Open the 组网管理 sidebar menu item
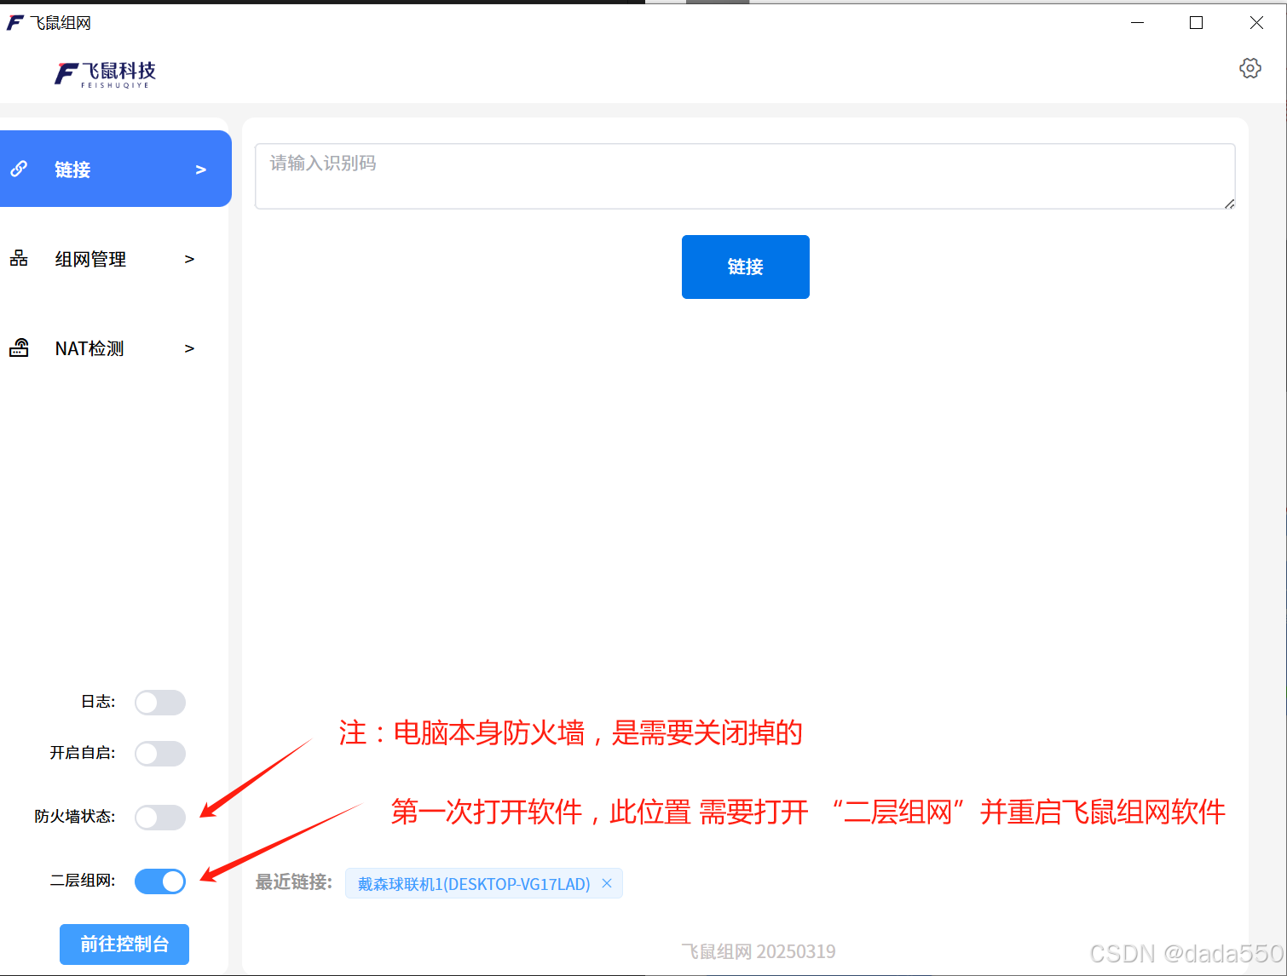The width and height of the screenshot is (1287, 976). click(115, 258)
